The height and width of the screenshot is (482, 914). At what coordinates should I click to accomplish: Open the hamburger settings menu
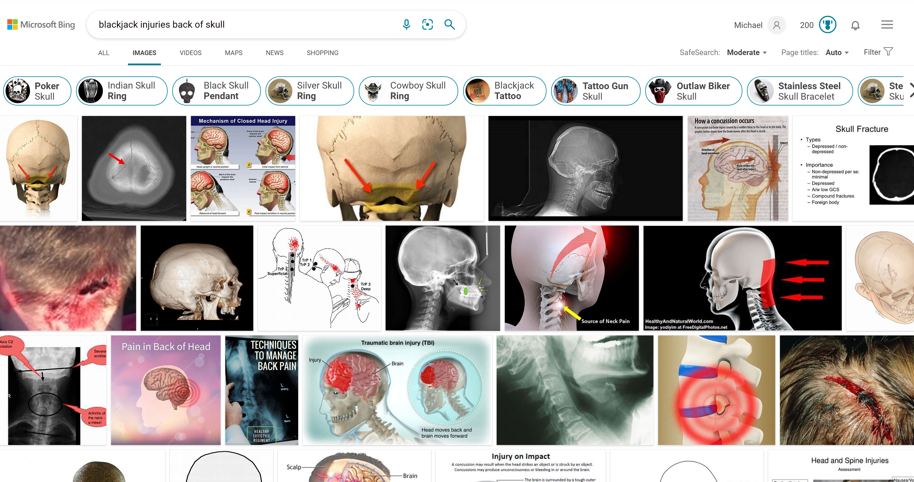(887, 25)
